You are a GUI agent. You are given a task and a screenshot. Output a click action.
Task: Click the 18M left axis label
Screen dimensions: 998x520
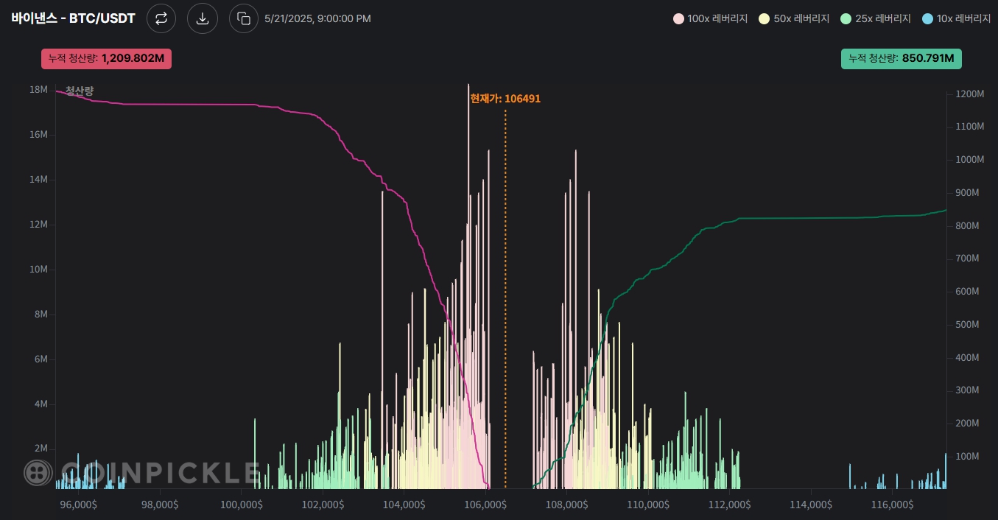(x=38, y=90)
